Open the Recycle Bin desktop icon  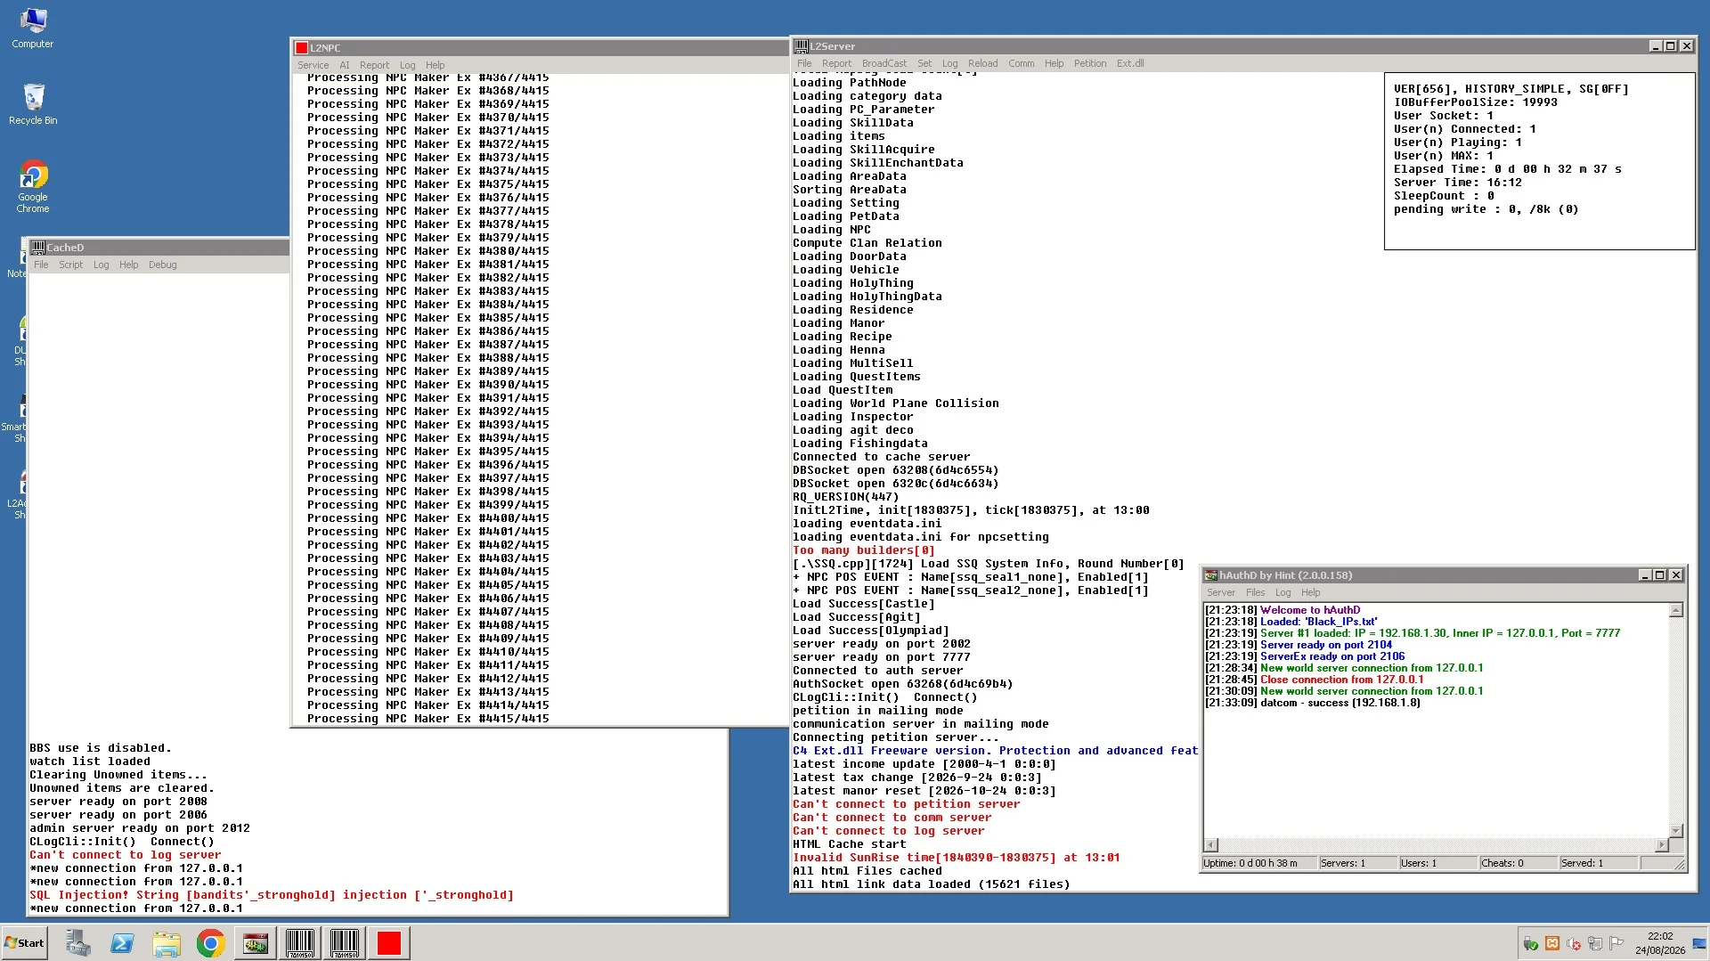(x=33, y=104)
